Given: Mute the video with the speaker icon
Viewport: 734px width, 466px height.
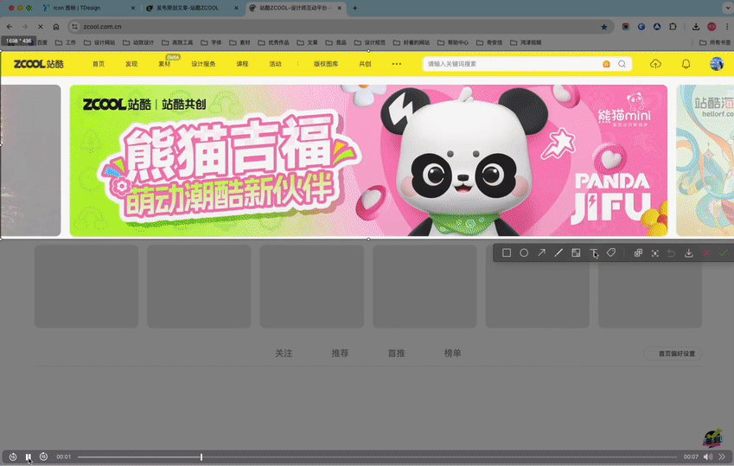Looking at the screenshot, I should click(x=708, y=456).
